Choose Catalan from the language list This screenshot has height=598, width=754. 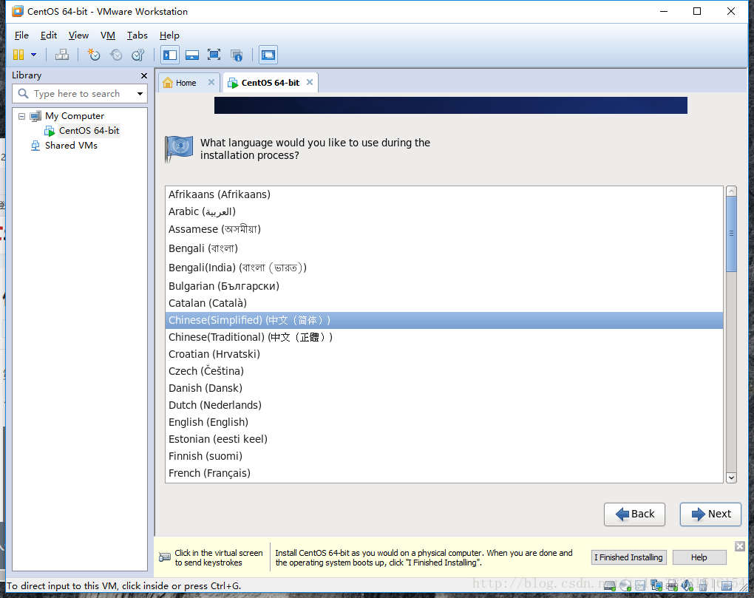(444, 303)
